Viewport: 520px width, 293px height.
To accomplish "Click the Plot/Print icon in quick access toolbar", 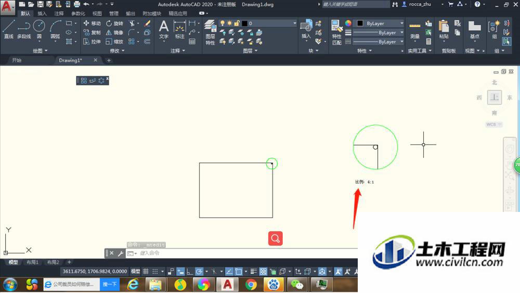I will click(x=76, y=4).
